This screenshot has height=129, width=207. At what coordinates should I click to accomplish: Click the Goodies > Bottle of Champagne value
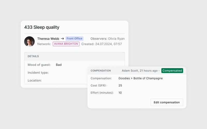point(141,78)
